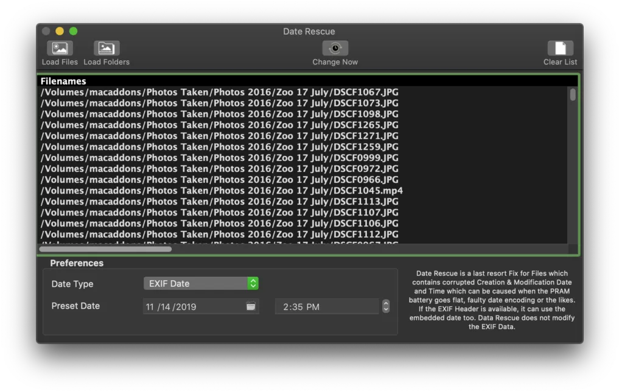The image size is (619, 391).
Task: Expand the EXIF Date dropdown
Action: 201,284
